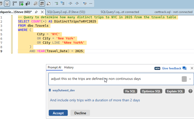Close the active query tab

(42, 12)
